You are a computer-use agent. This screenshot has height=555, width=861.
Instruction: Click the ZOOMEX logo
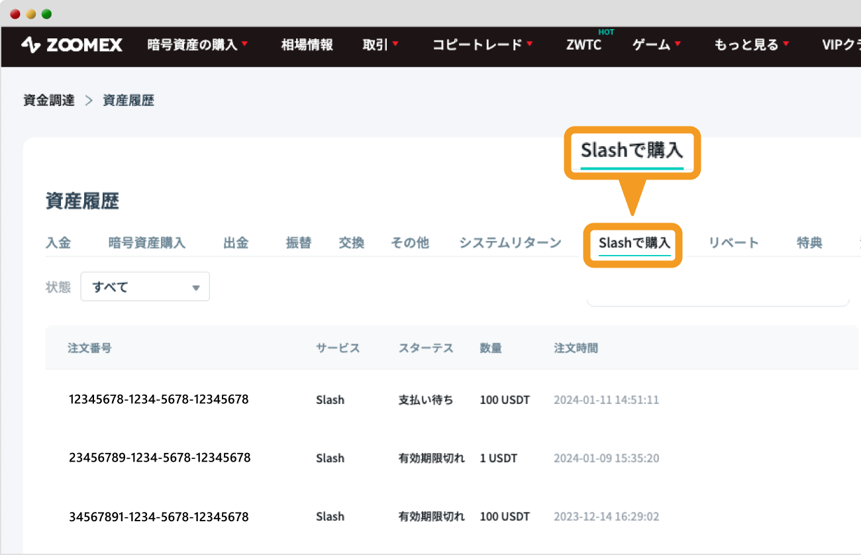pos(72,45)
